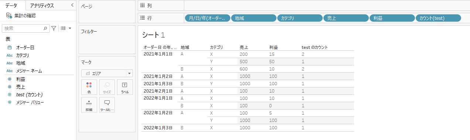The height and width of the screenshot is (140, 470).
Task: Open the エリア mark type dropdown
Action: point(107,73)
